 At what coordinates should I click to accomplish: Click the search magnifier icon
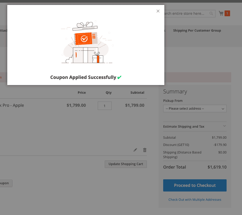pos(211,14)
